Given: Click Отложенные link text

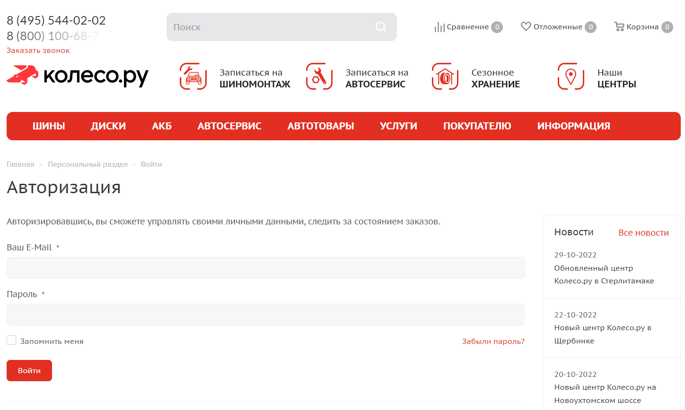Looking at the screenshot, I should 558,27.
